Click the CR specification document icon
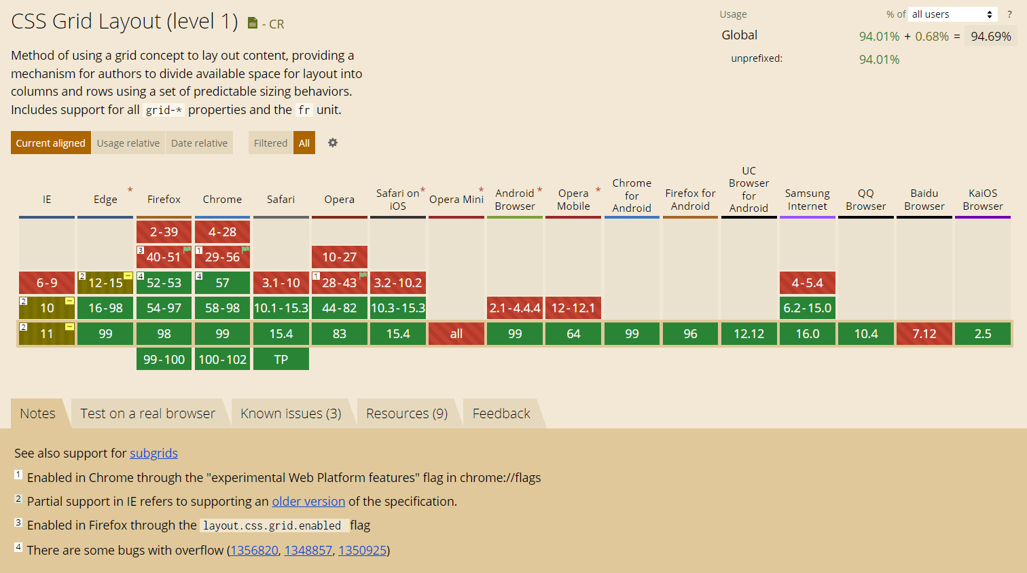Viewport: 1027px width, 573px height. point(254,22)
